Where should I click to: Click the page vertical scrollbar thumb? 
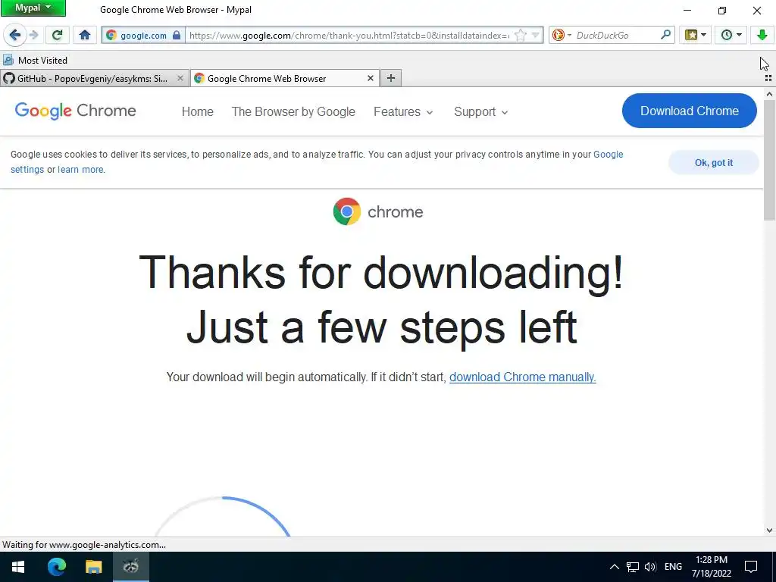[769, 160]
